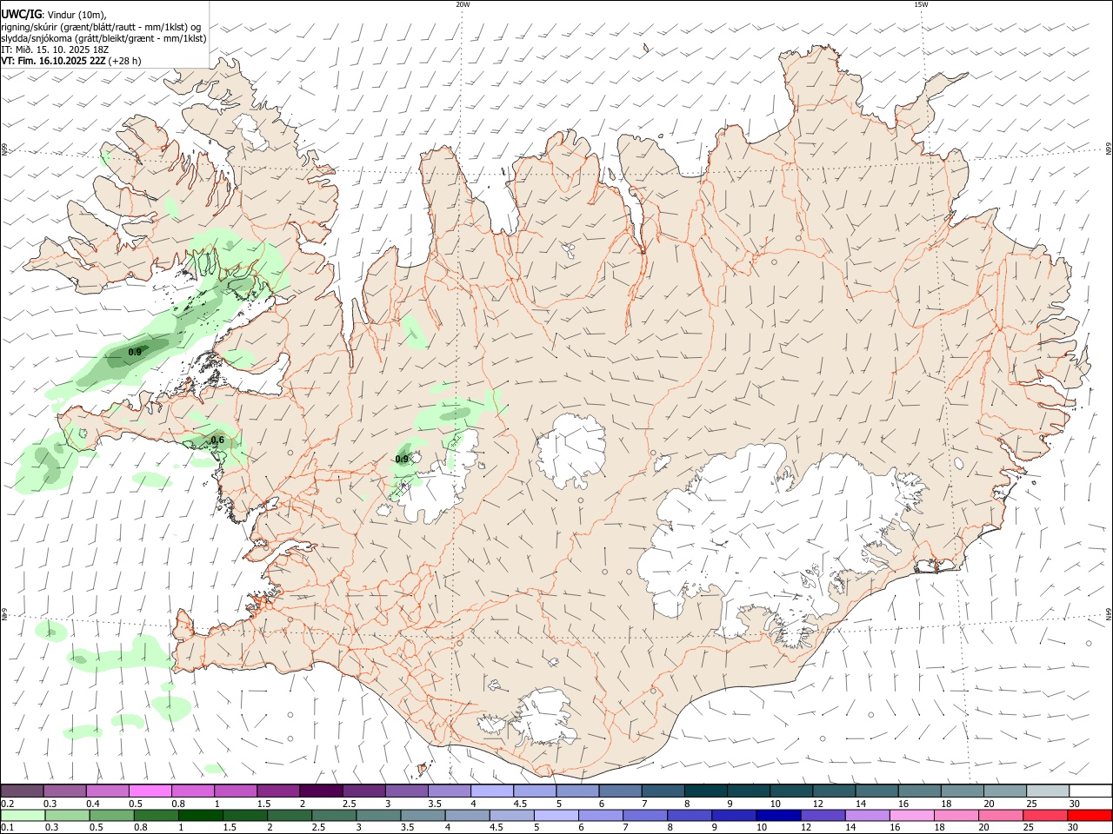Click the light violet 14–16 swatch in lower legend row
The height and width of the screenshot is (834, 1113).
pyautogui.click(x=868, y=816)
